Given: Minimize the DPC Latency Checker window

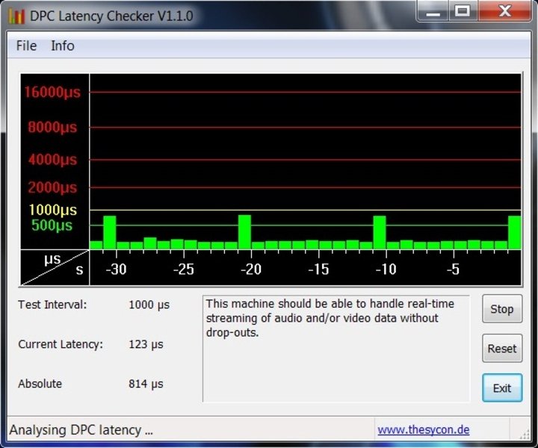Looking at the screenshot, I should (x=433, y=11).
